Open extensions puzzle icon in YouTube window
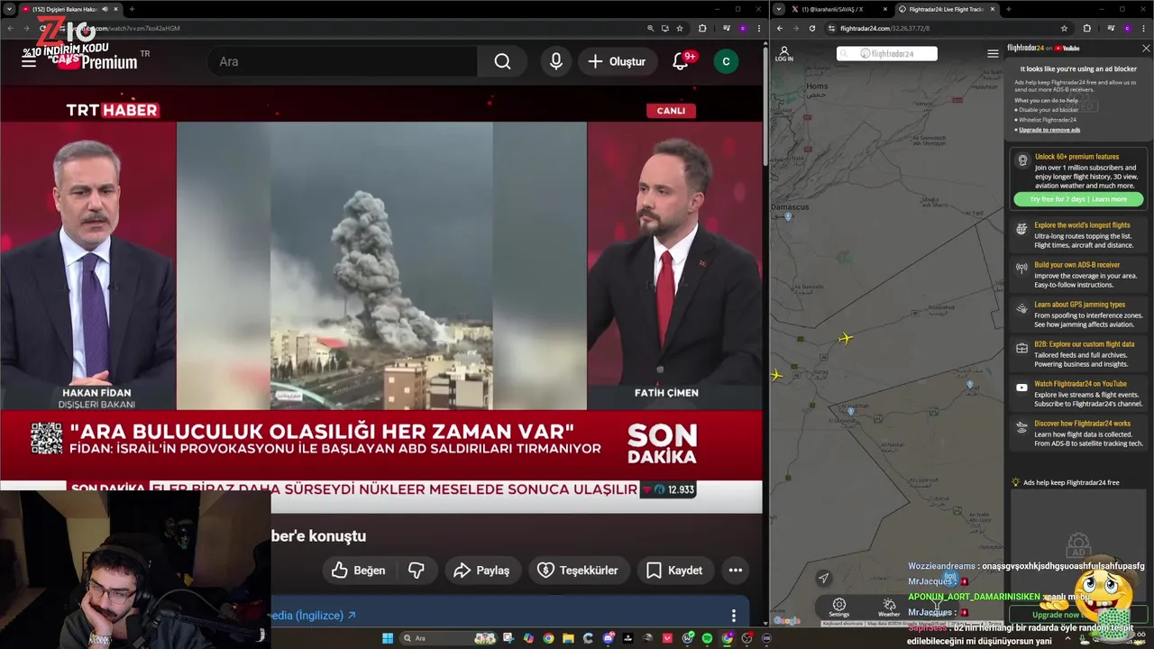This screenshot has height=649, width=1154. point(702,28)
